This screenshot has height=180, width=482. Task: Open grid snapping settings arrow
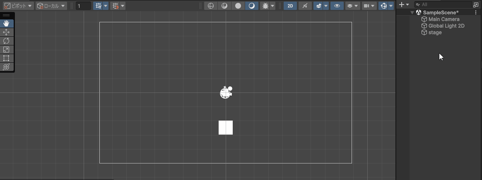pyautogui.click(x=122, y=5)
